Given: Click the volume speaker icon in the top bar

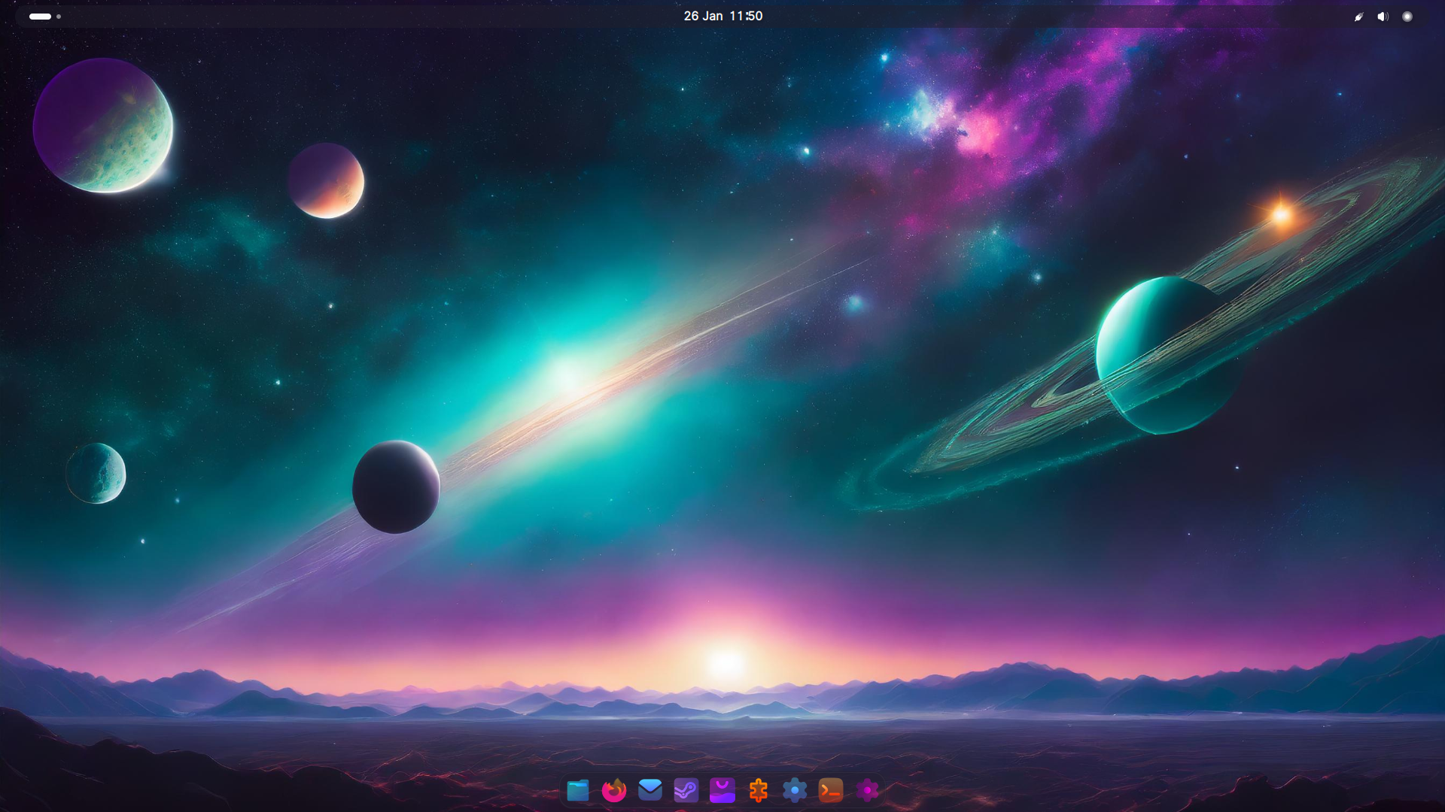Looking at the screenshot, I should coord(1383,17).
